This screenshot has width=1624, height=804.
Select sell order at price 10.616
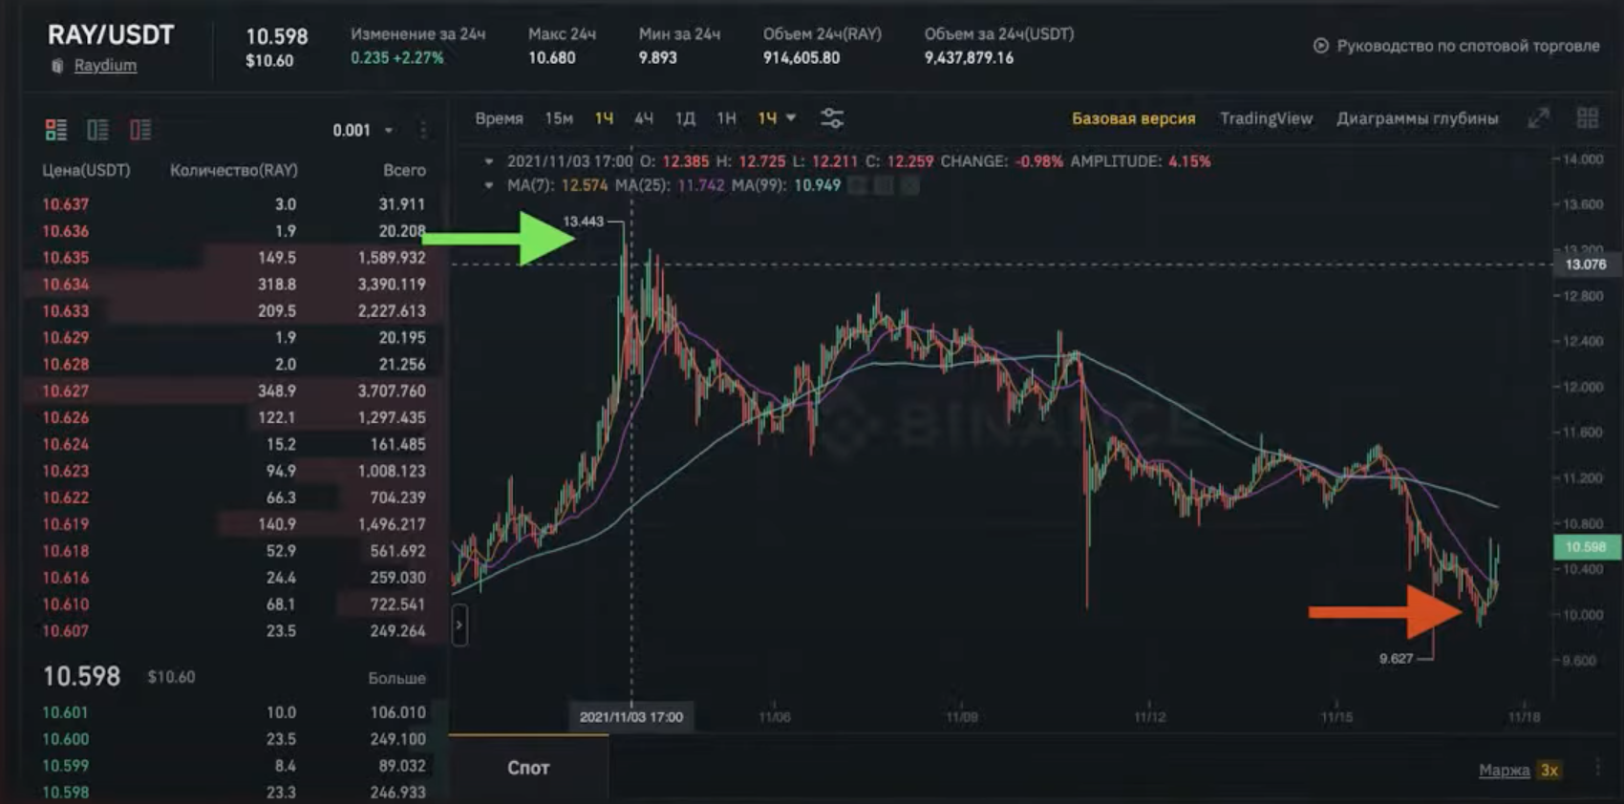(x=234, y=578)
